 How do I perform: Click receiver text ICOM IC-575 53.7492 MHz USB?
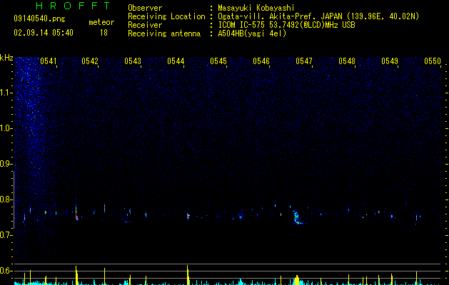[287, 25]
